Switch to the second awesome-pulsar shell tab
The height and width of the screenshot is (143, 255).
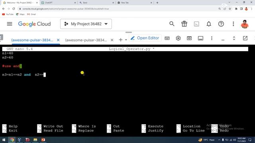point(86,40)
